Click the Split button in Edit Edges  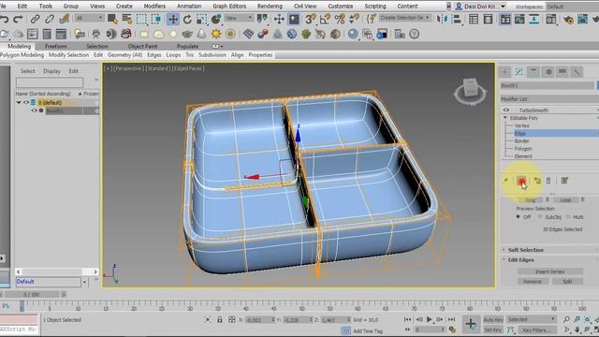click(x=567, y=281)
